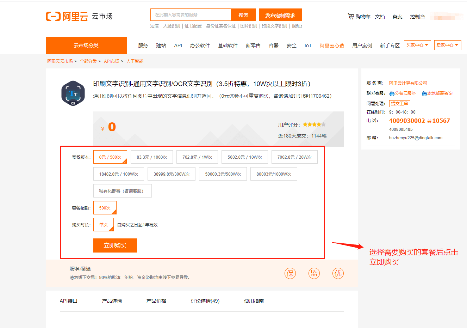Select the 702.8元 / 1W次 package
467x328 pixels.
pyautogui.click(x=197, y=157)
